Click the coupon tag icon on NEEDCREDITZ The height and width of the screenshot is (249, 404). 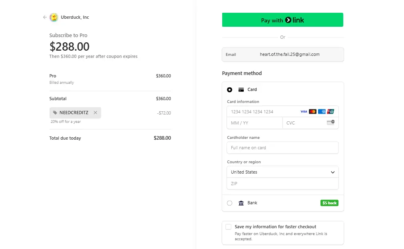pyautogui.click(x=55, y=113)
